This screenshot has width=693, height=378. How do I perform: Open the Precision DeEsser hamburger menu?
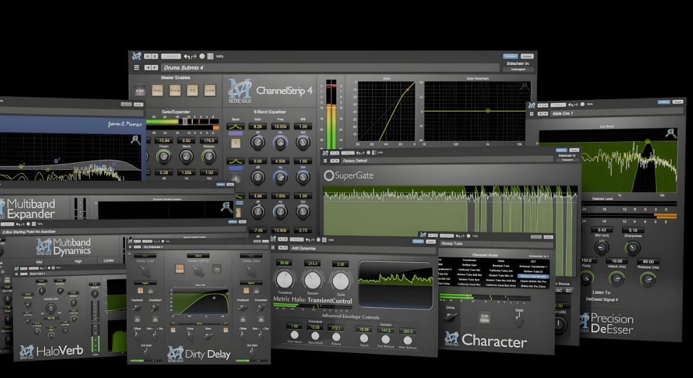(532, 114)
